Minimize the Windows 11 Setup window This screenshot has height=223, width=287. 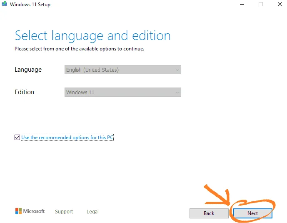(x=242, y=4)
